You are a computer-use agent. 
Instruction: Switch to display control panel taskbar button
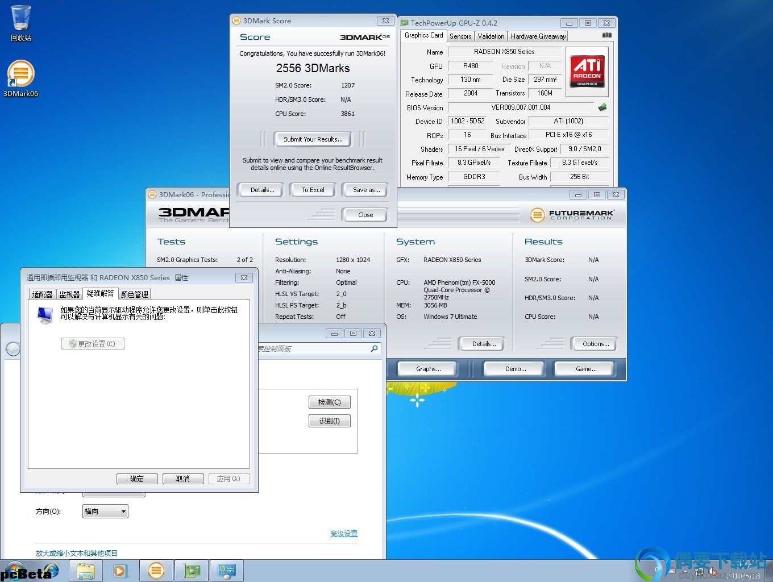227,571
